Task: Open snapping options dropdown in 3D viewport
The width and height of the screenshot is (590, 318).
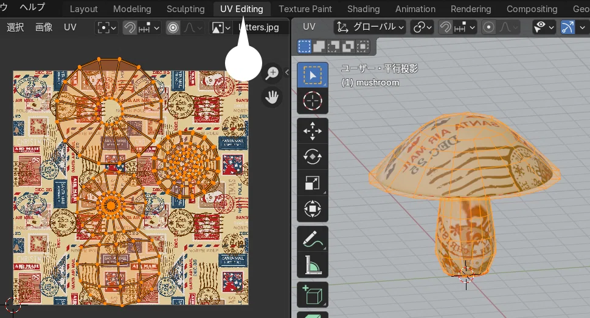Action: point(465,27)
